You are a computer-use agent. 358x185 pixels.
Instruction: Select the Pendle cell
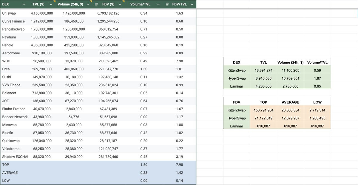click(7, 45)
